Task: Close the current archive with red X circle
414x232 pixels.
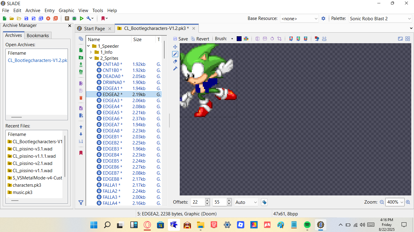Action: tap(48, 18)
